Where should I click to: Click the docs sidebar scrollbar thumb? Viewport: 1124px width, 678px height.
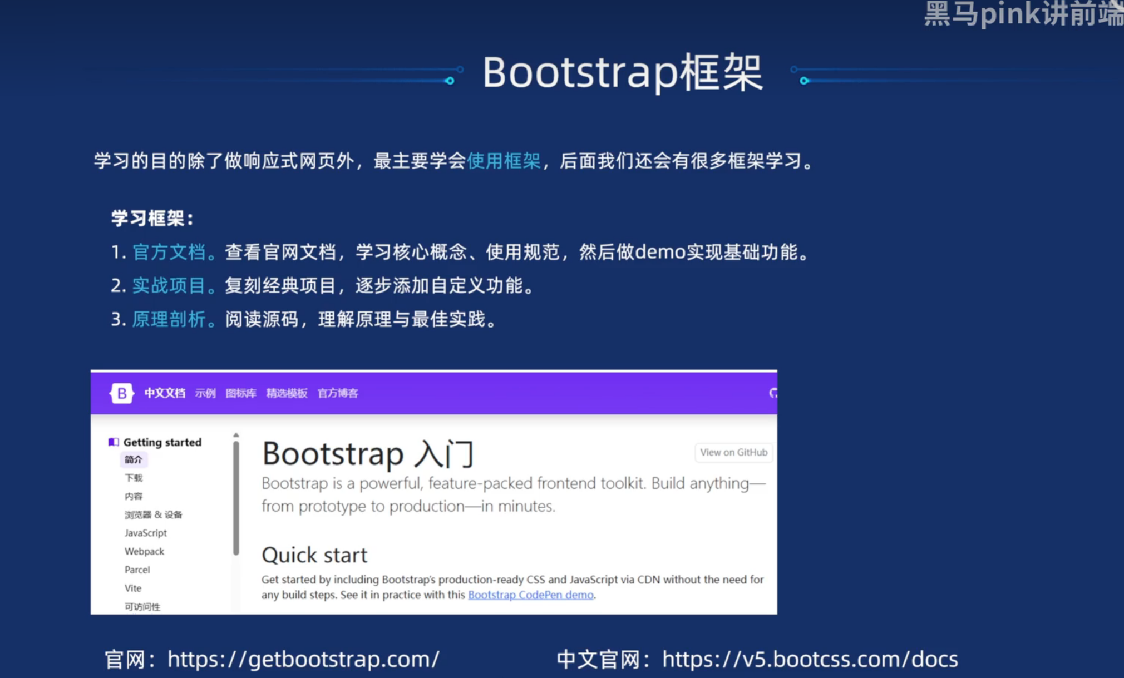tap(236, 498)
